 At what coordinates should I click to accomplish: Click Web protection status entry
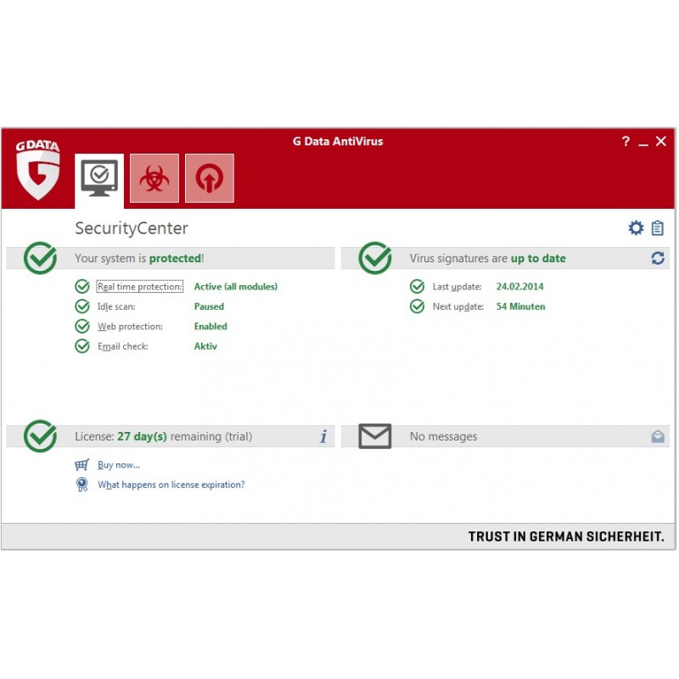point(130,326)
